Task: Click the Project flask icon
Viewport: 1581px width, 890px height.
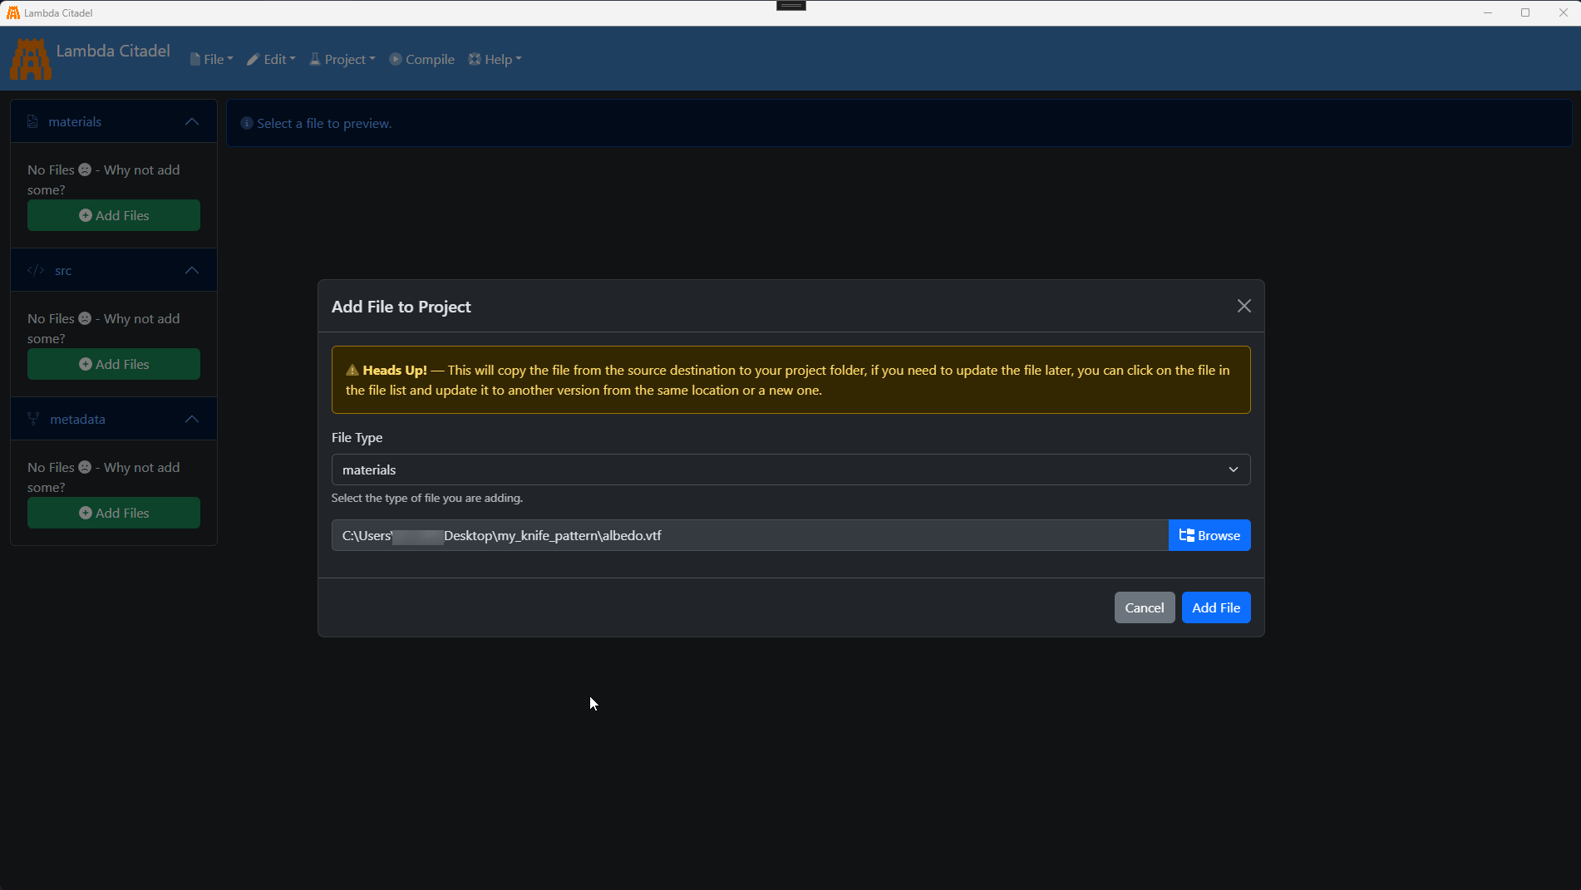Action: click(314, 59)
